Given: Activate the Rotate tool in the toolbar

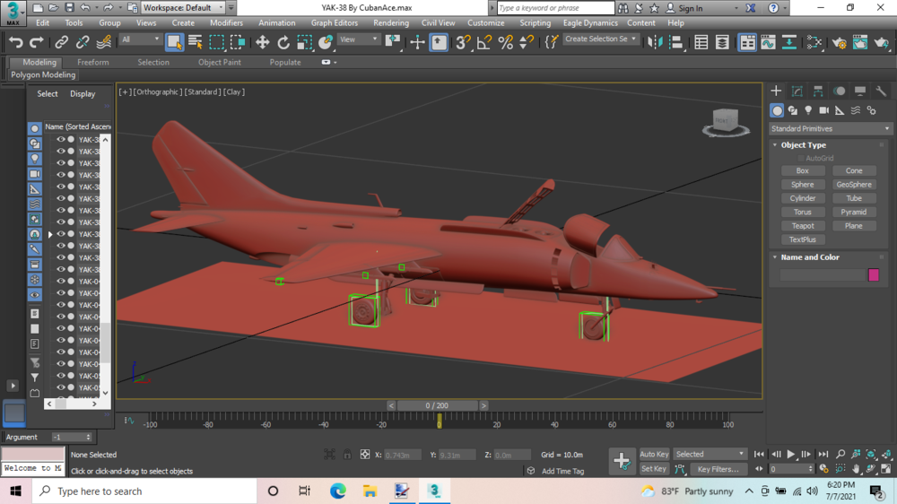Looking at the screenshot, I should 283,42.
